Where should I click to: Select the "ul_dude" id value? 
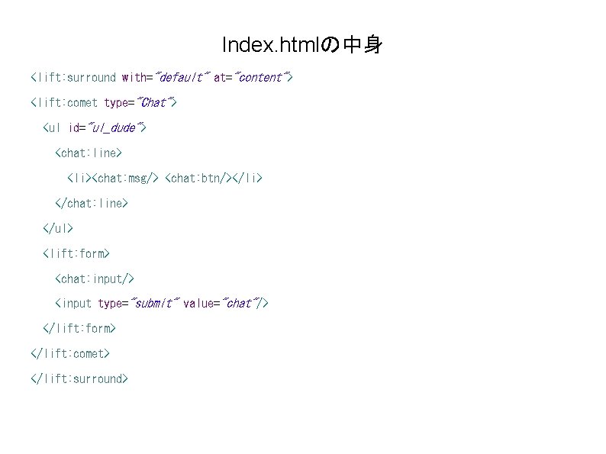[113, 127]
